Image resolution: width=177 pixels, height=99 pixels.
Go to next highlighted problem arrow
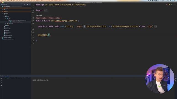pos(176,4)
